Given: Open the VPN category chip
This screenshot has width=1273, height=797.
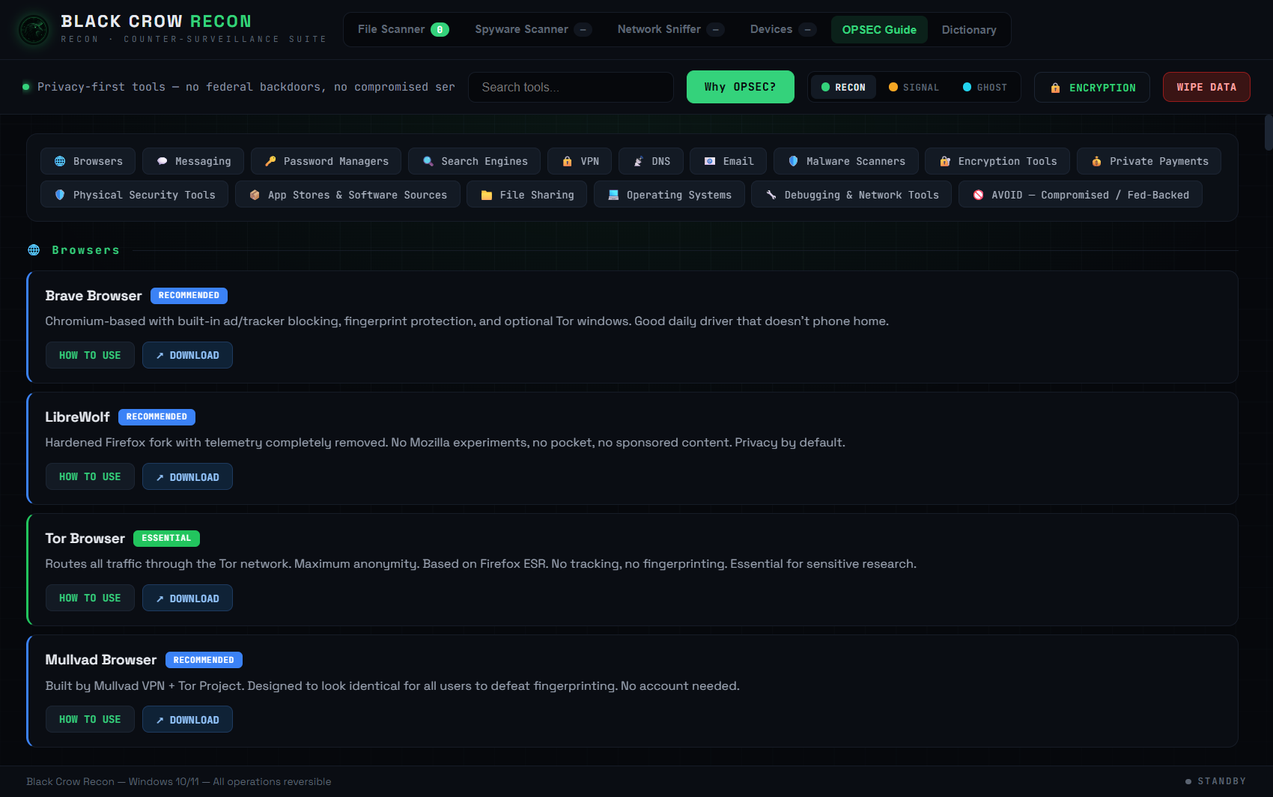Looking at the screenshot, I should coord(580,161).
